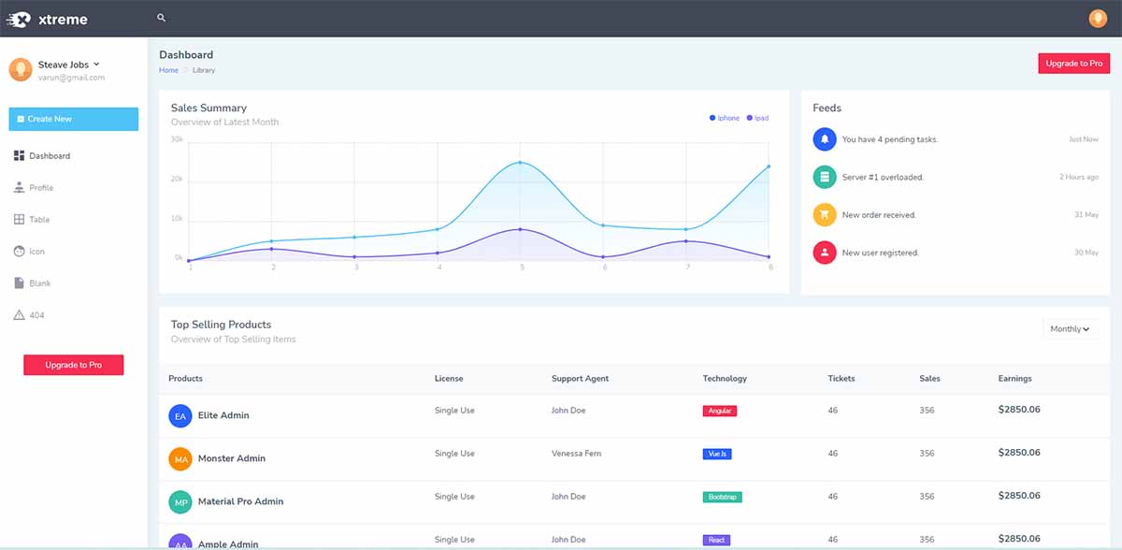Click the License column header
This screenshot has height=550, width=1122.
point(449,379)
